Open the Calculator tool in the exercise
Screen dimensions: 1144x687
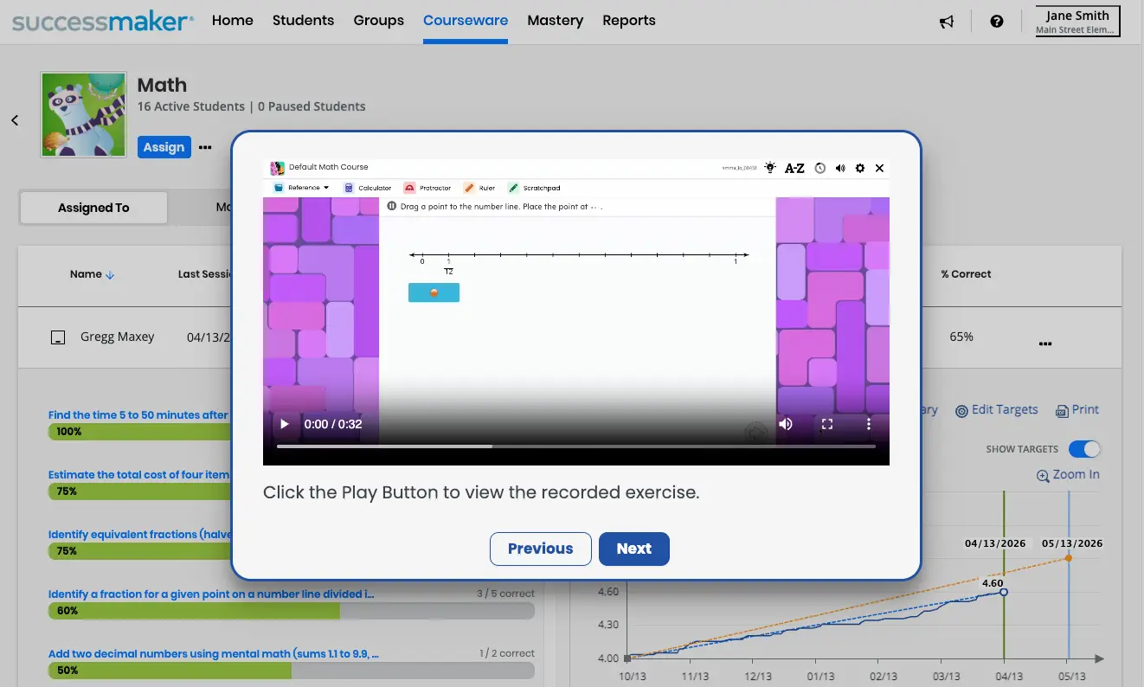pos(368,188)
